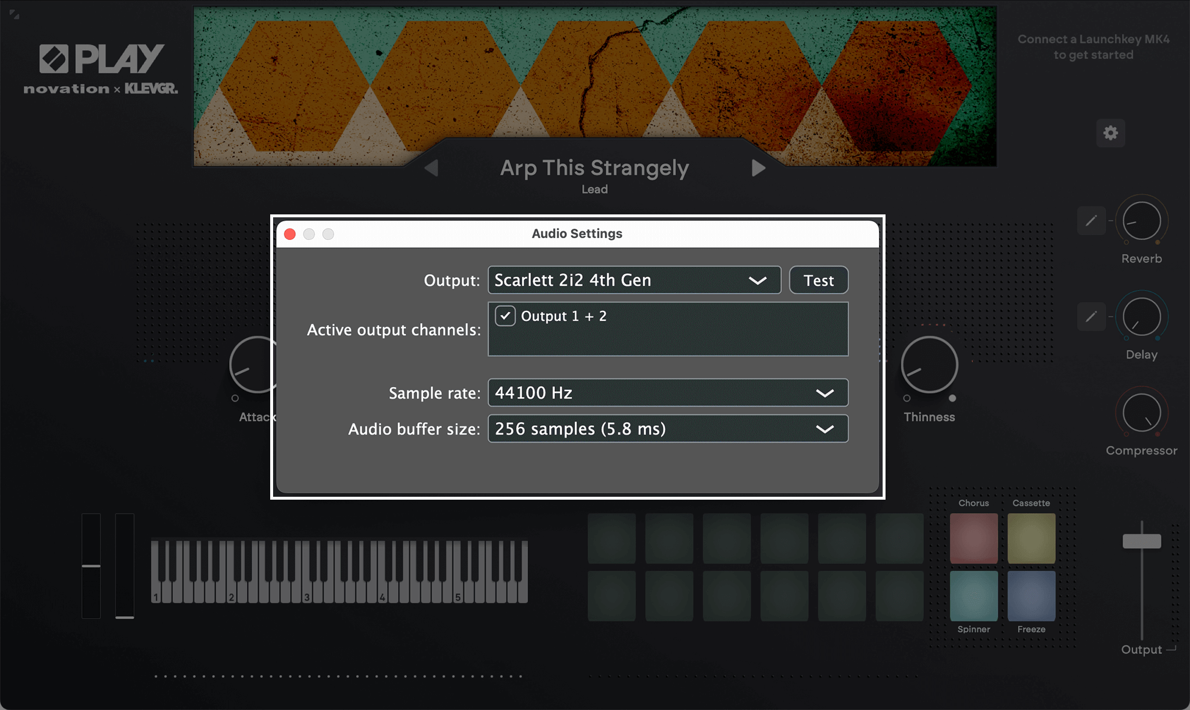Click the Output volume fader handle
This screenshot has height=710, width=1190.
pos(1142,541)
